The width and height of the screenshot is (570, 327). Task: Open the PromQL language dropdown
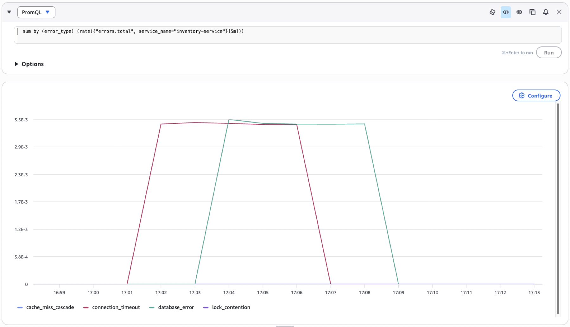(x=36, y=12)
